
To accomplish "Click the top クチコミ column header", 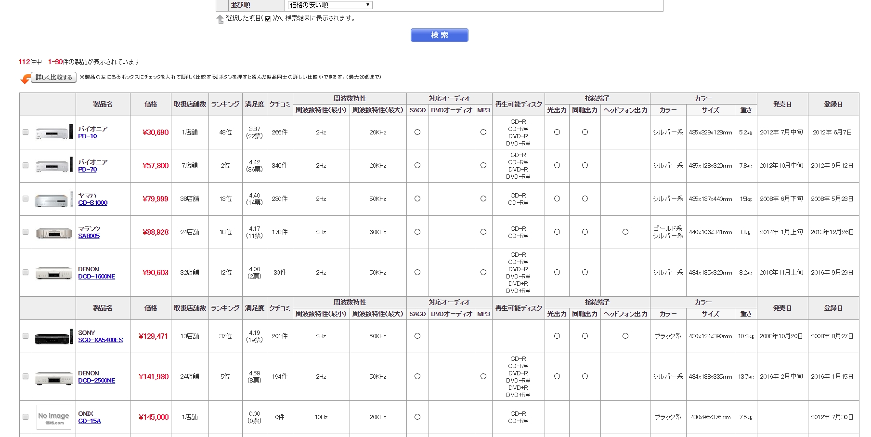I will click(280, 104).
